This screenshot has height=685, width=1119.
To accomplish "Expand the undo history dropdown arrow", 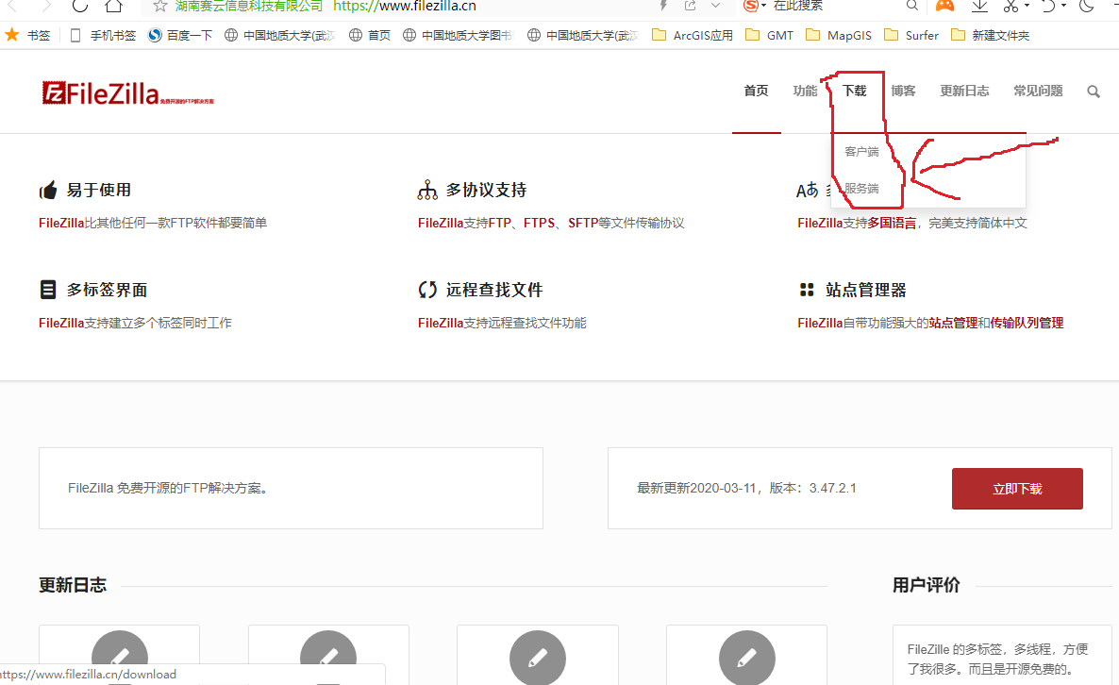I will [x=1064, y=7].
